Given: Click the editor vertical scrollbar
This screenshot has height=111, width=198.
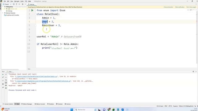Looking at the screenshot, I should (197, 38).
